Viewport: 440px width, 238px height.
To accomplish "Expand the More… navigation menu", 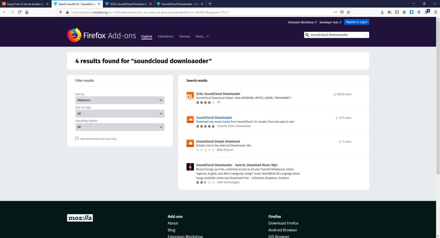I will click(202, 36).
